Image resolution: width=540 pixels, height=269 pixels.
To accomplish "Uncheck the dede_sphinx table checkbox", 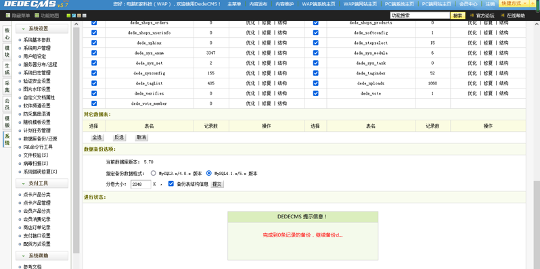I will pyautogui.click(x=94, y=43).
